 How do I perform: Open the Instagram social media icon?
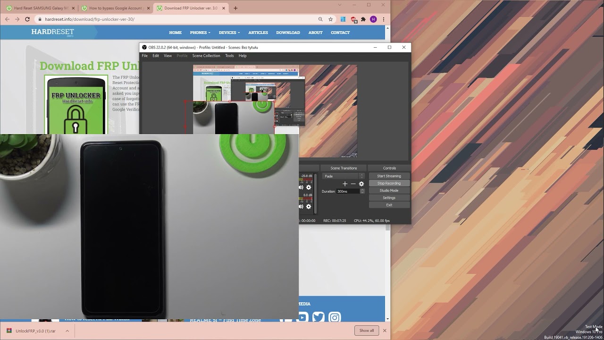tap(335, 317)
